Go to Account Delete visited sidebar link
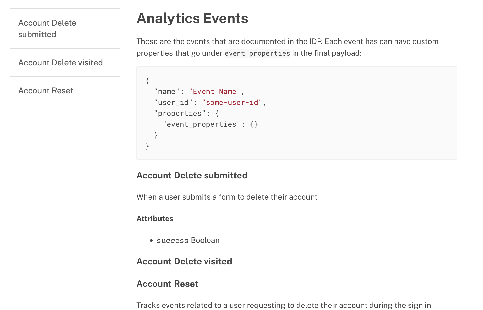This screenshot has height=310, width=483. (x=60, y=63)
